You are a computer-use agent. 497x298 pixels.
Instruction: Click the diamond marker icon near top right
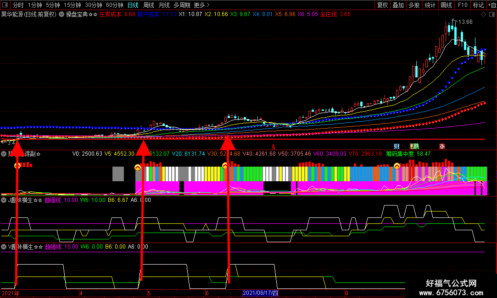[483, 15]
